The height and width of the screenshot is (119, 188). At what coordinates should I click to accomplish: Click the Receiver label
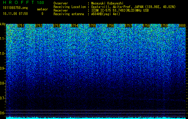tap(61, 10)
